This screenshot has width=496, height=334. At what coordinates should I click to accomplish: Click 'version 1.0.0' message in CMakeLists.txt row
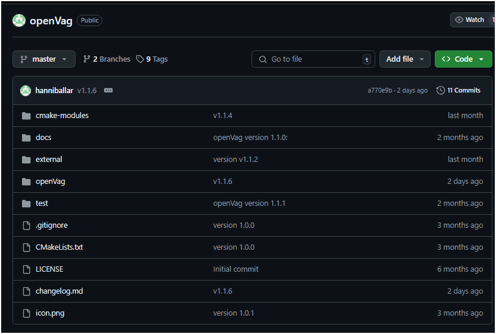tap(234, 247)
